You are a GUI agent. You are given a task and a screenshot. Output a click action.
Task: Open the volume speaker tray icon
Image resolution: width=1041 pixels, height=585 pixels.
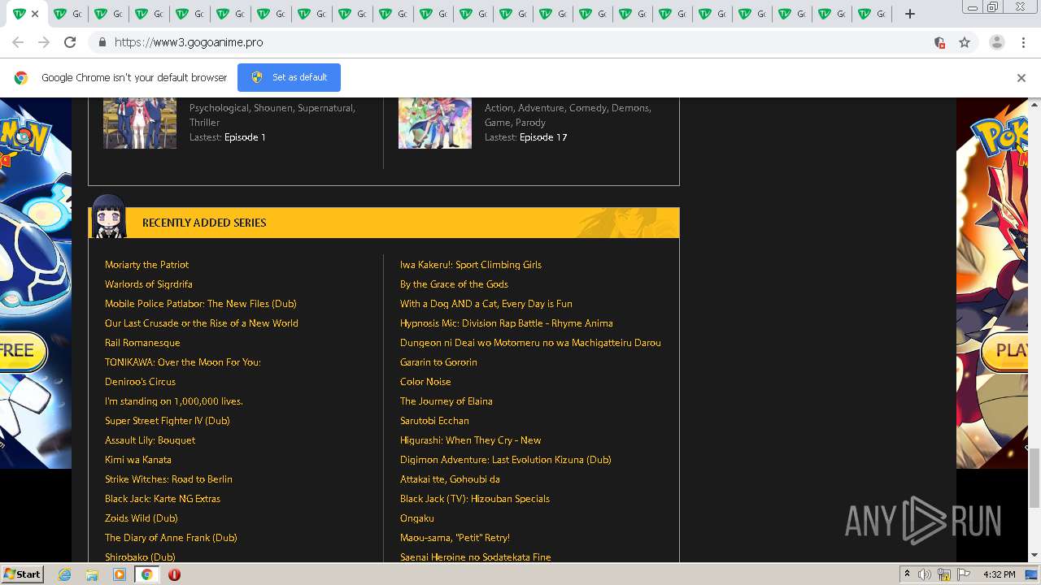pos(925,574)
